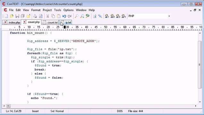The width and height of the screenshot is (204, 115).
Task: Click horizontal scrollbar right arrow
Action: point(196,106)
